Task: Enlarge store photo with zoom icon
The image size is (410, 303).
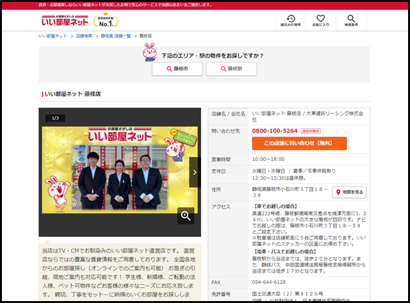Action: click(x=186, y=216)
